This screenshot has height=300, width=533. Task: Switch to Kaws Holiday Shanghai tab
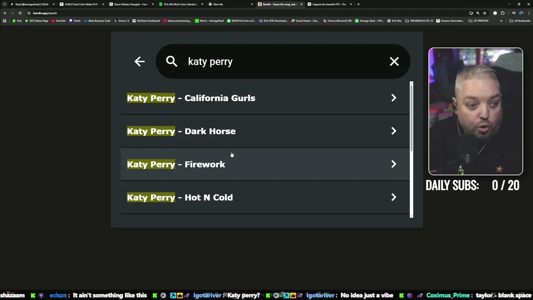[x=132, y=4]
